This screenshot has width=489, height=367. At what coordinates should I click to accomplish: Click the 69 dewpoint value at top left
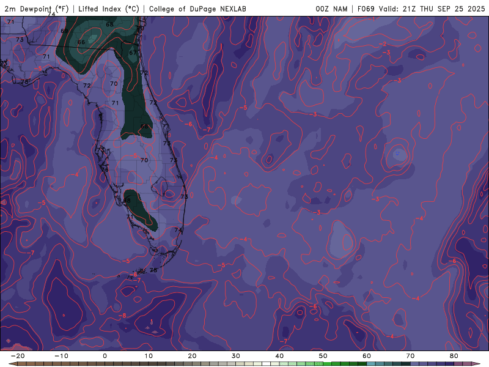[x=64, y=31]
